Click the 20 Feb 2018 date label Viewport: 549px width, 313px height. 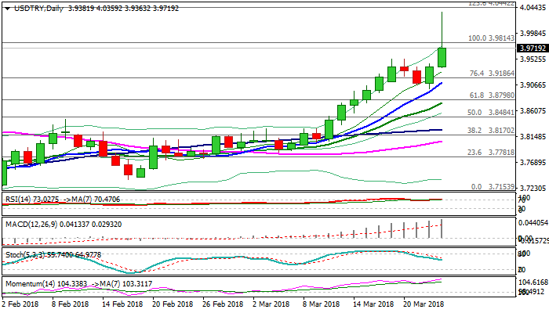(x=173, y=304)
